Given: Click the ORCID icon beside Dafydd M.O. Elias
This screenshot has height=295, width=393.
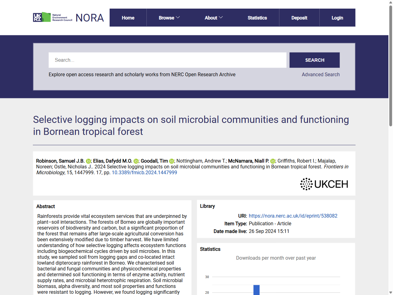Looking at the screenshot, I should click(x=136, y=161).
